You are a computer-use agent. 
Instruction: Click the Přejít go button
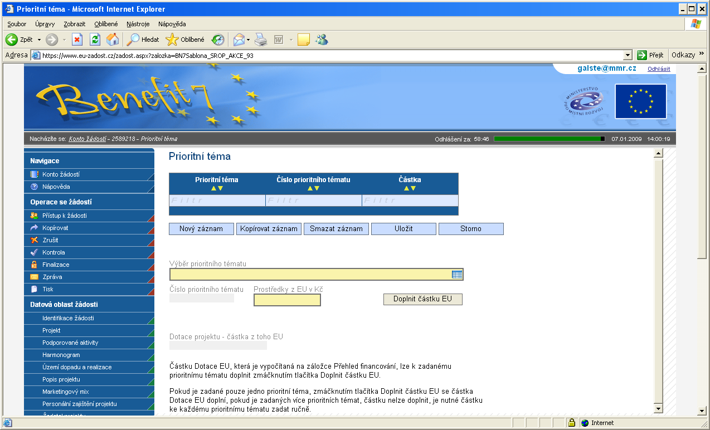(650, 55)
